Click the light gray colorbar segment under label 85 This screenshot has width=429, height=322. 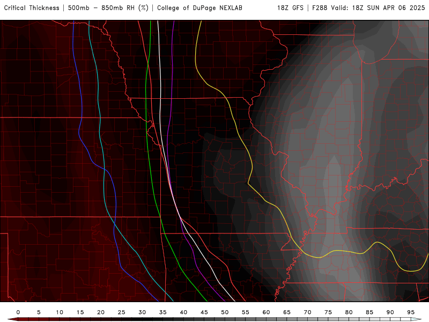click(x=369, y=319)
